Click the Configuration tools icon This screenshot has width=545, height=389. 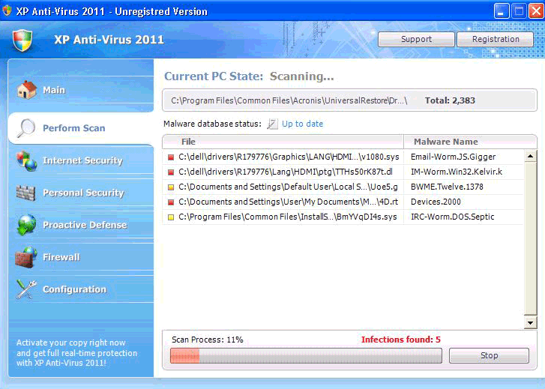[x=27, y=289]
